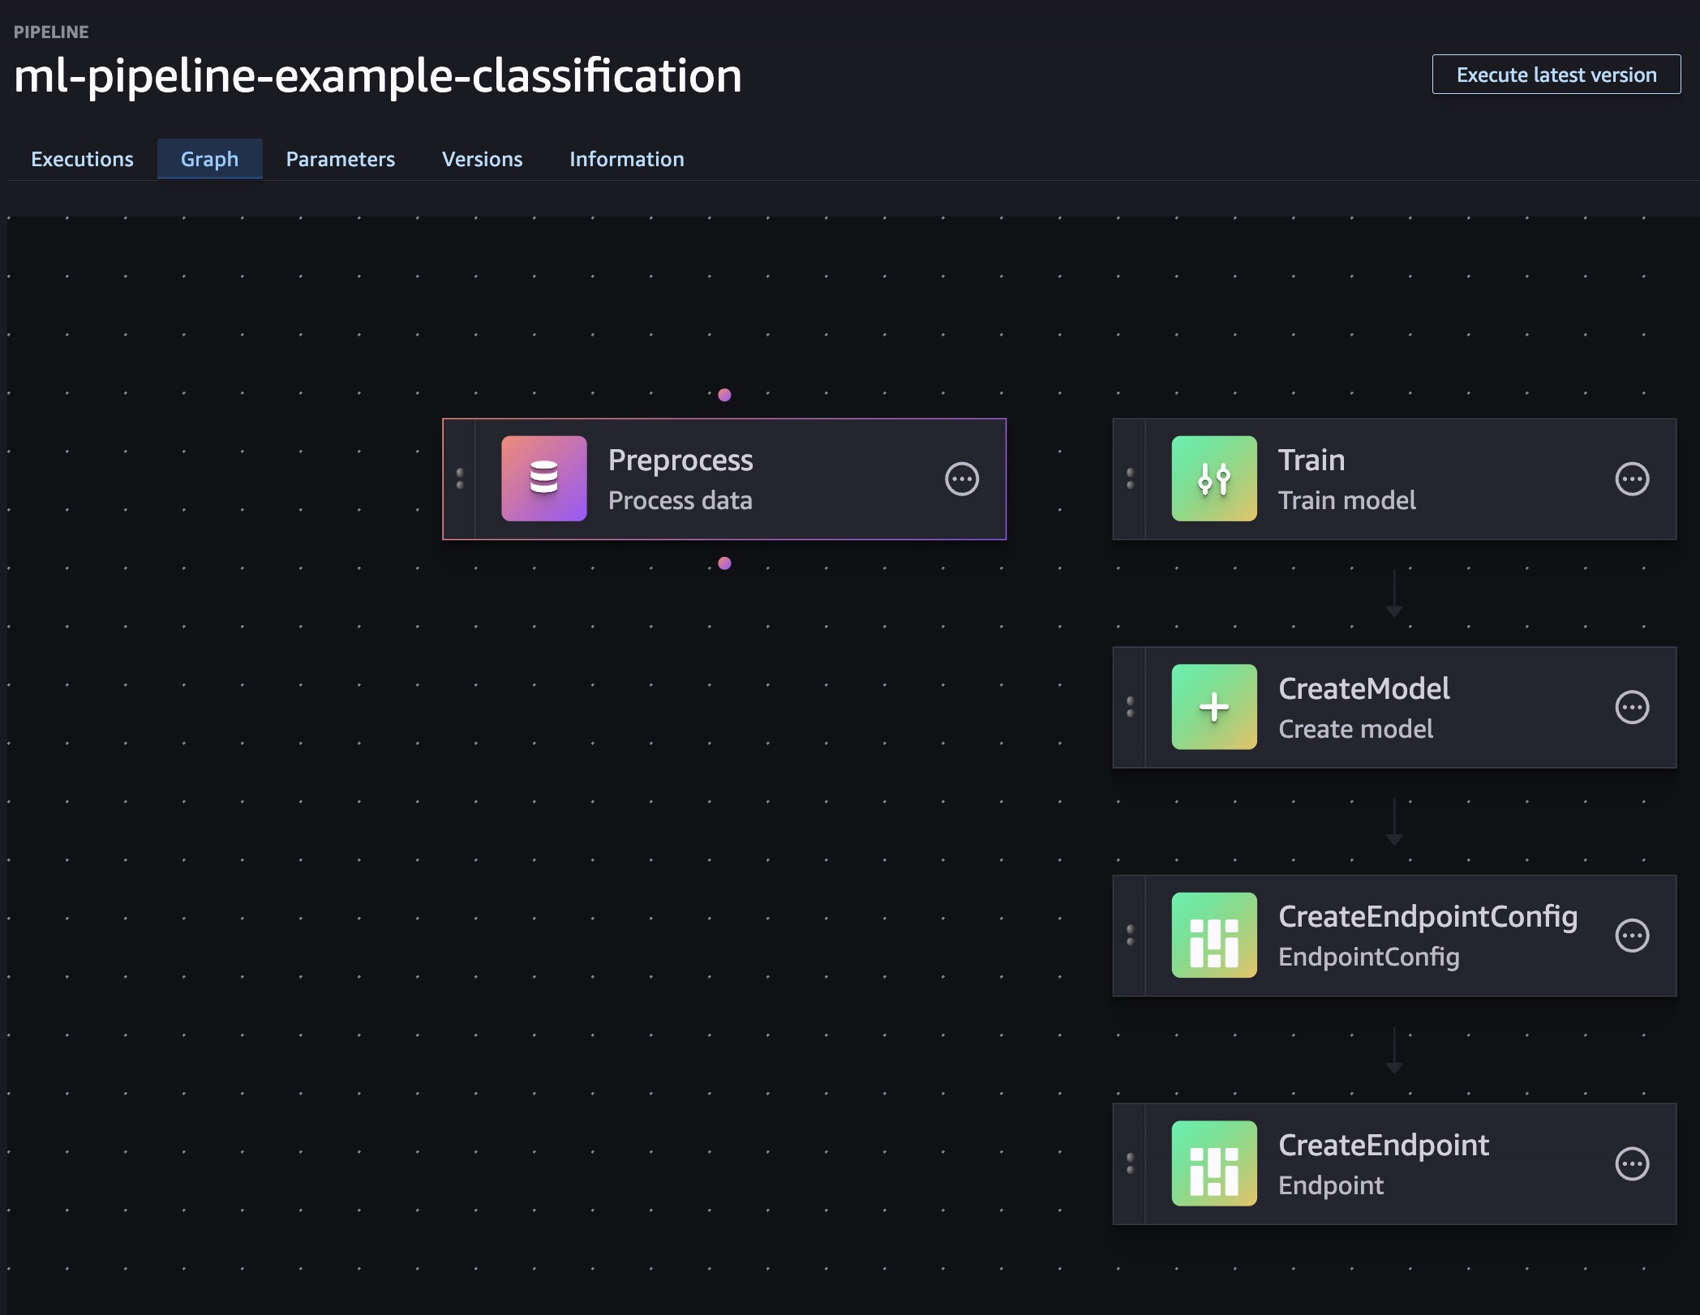Viewport: 1700px width, 1315px height.
Task: Click the CreateEndpointConfig grid icon
Action: tap(1213, 935)
